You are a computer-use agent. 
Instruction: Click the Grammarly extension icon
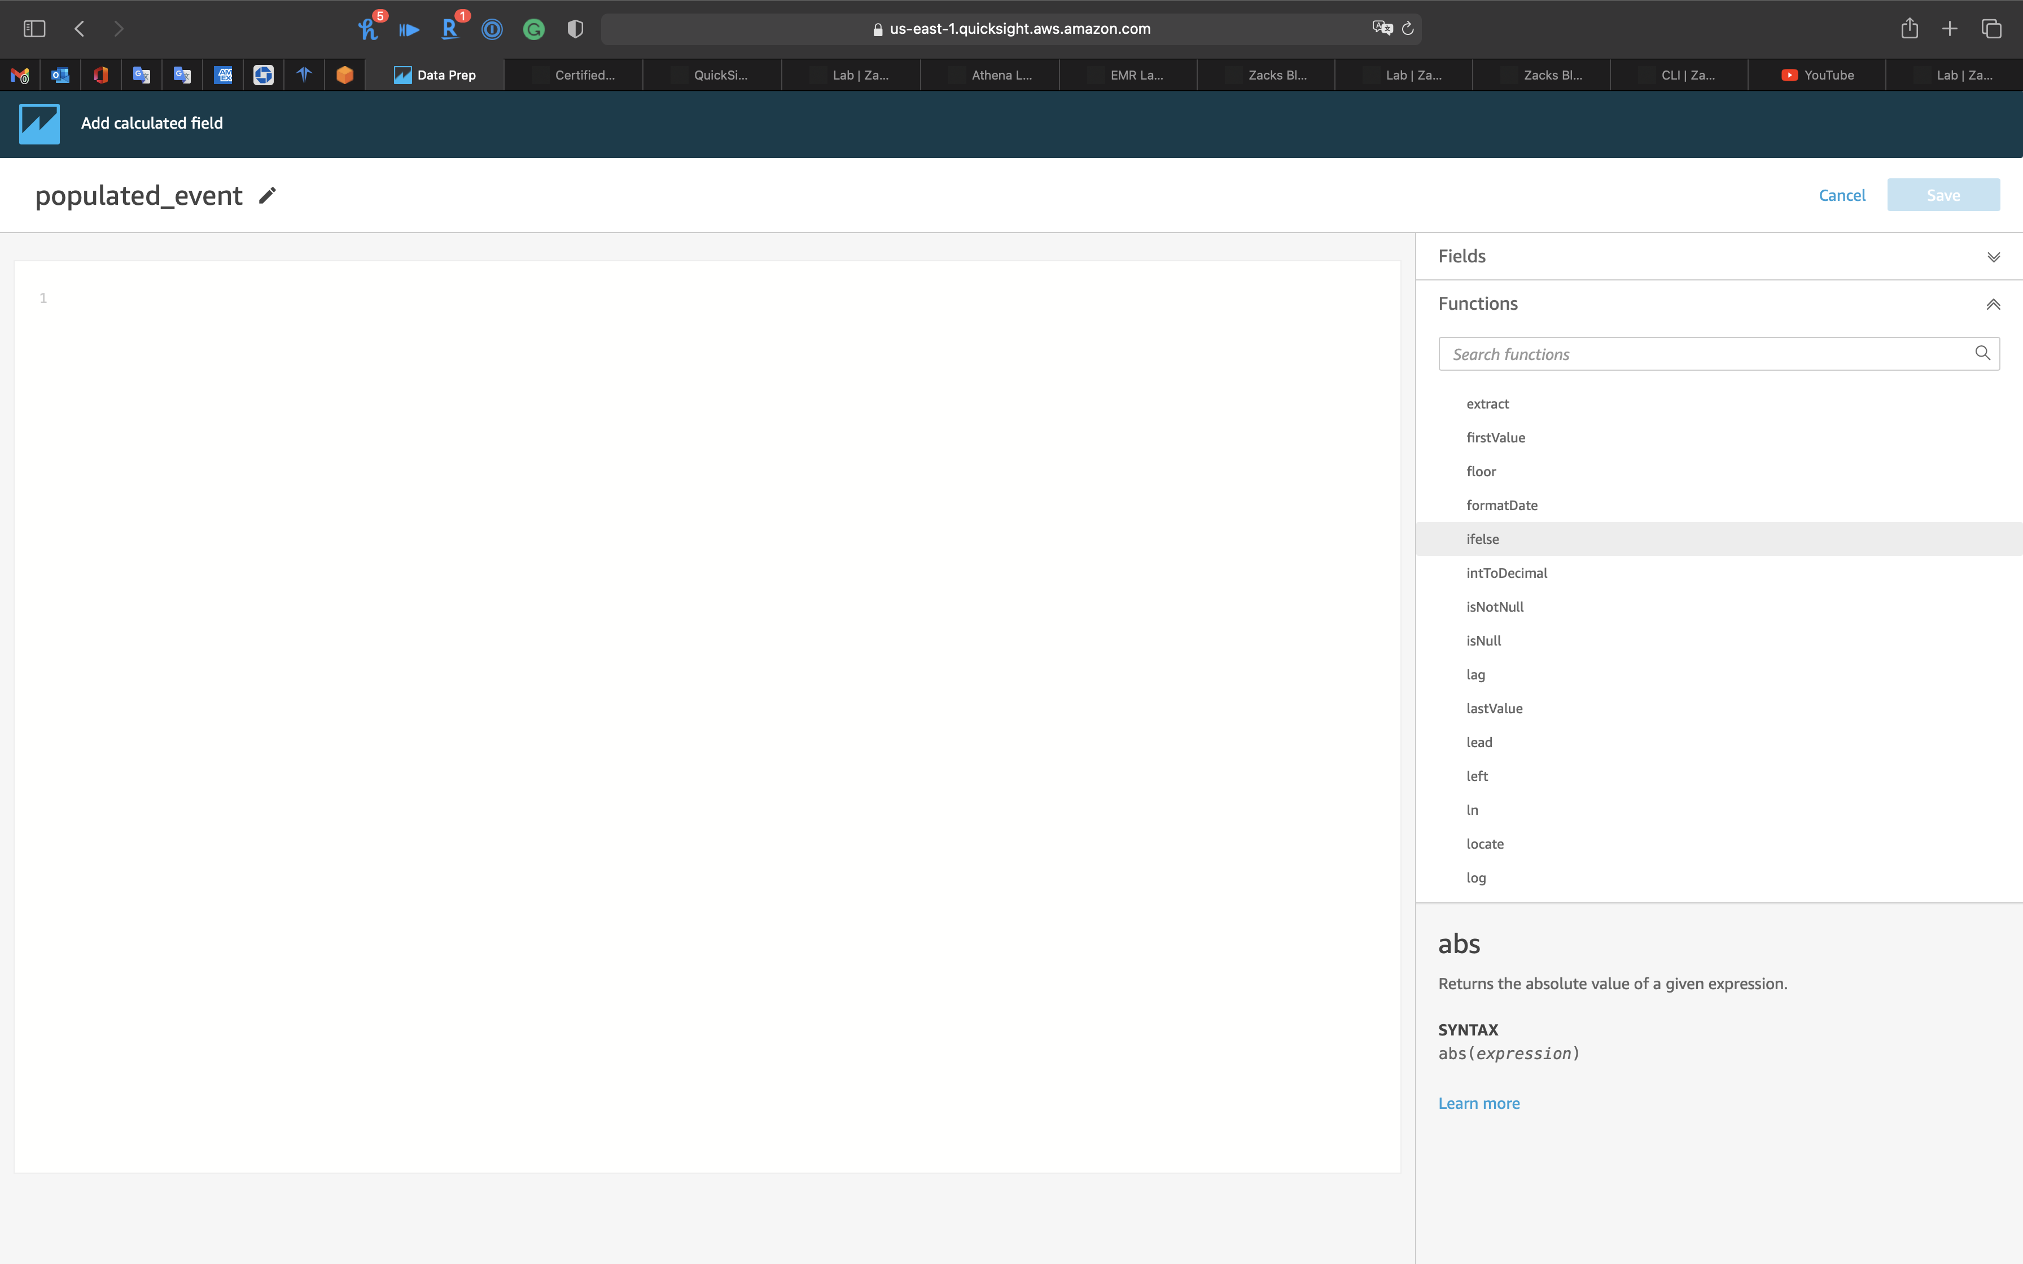tap(533, 30)
